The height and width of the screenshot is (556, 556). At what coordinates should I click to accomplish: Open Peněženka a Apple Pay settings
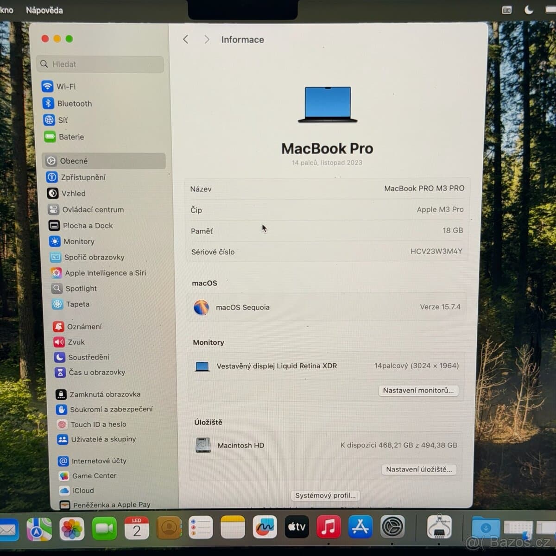105,505
